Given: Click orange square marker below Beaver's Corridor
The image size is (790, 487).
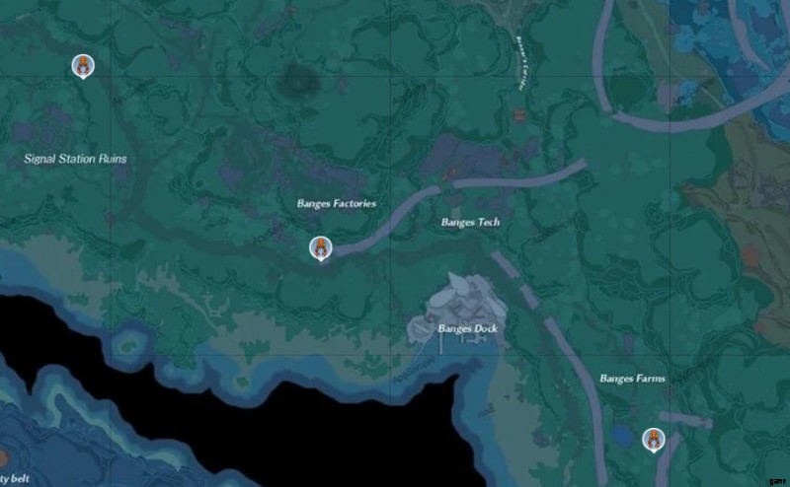Looking at the screenshot, I should click(x=519, y=115).
